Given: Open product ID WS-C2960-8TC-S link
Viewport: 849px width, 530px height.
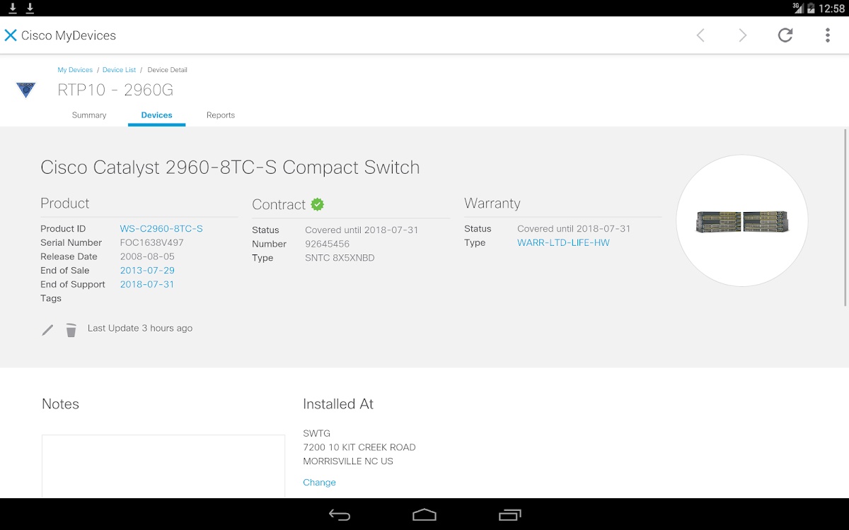Looking at the screenshot, I should [161, 229].
